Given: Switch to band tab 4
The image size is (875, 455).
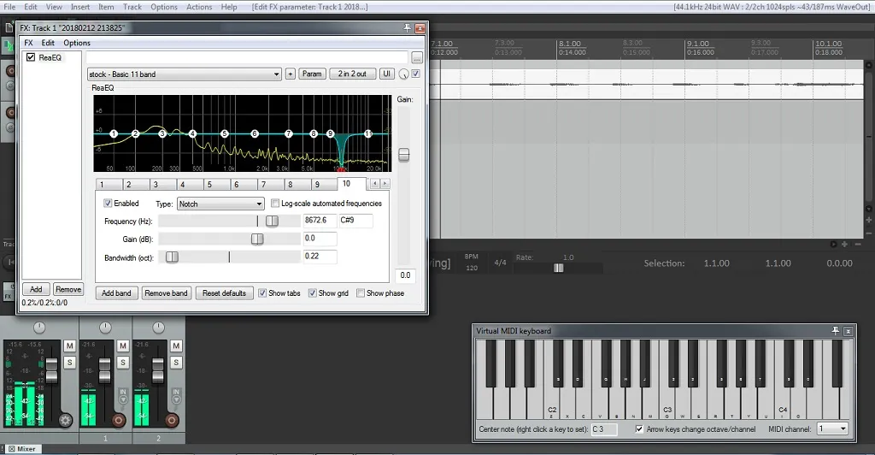Looking at the screenshot, I should point(189,184).
